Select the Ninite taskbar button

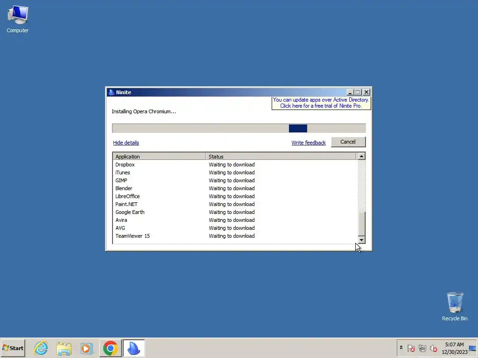click(x=134, y=348)
